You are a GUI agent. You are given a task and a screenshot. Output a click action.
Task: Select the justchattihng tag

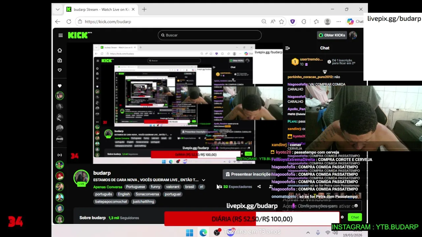143,201
